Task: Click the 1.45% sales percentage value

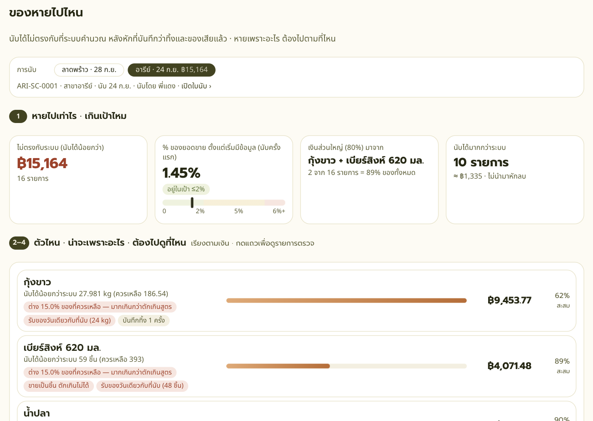Action: point(181,173)
